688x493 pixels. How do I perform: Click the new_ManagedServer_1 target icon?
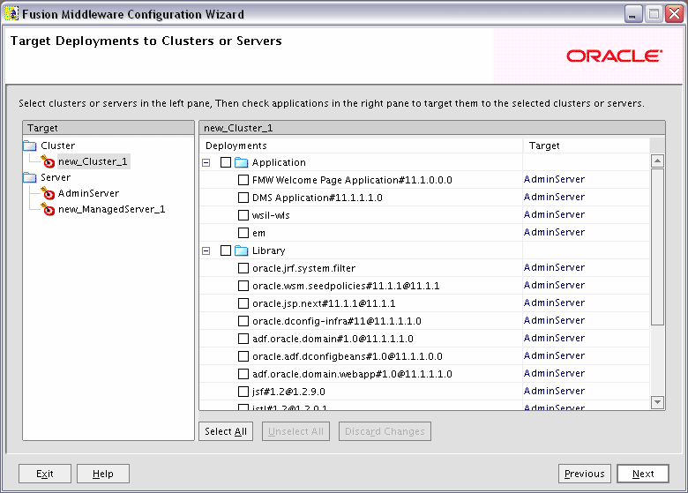click(x=48, y=209)
